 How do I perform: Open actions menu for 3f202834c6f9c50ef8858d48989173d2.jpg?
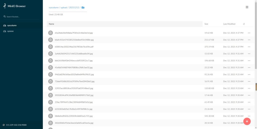(x=249, y=95)
